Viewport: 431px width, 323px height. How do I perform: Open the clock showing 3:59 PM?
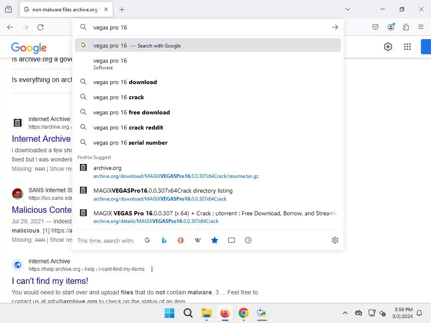click(x=402, y=313)
